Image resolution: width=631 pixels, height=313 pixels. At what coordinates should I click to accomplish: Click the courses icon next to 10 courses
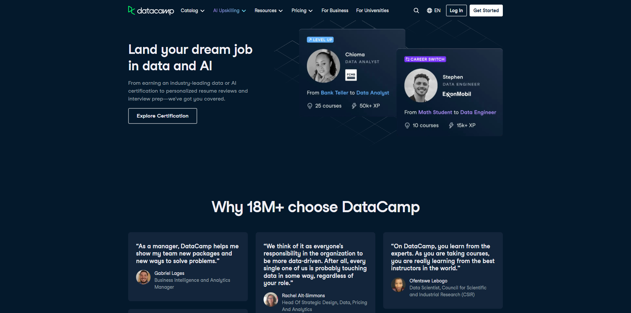coord(407,125)
